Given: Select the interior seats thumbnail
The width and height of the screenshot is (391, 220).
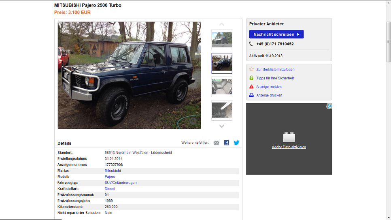Looking at the screenshot, I should [x=222, y=87].
